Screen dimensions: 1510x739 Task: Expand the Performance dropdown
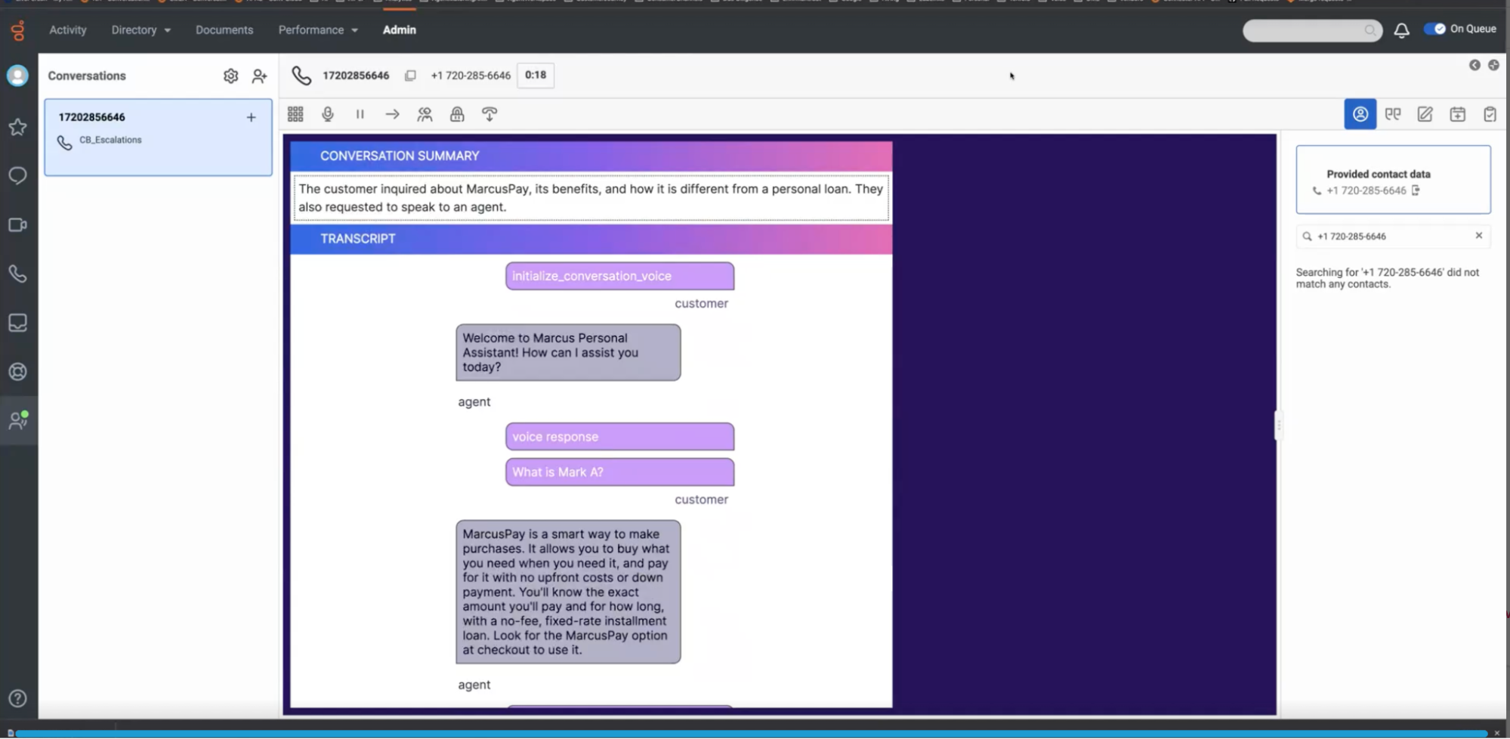(318, 30)
